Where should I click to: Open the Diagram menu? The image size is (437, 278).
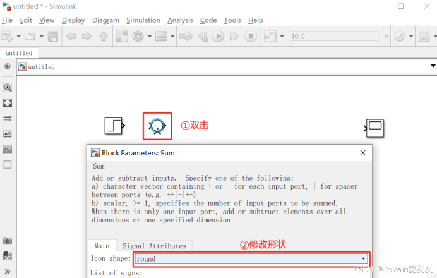(x=105, y=20)
